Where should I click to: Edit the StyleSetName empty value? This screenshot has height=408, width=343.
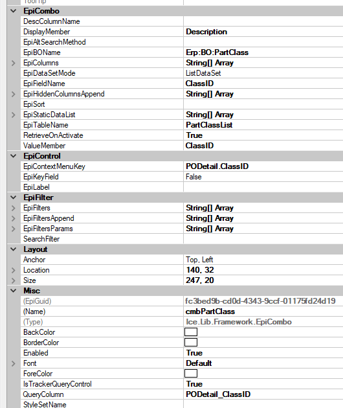[x=263, y=404]
